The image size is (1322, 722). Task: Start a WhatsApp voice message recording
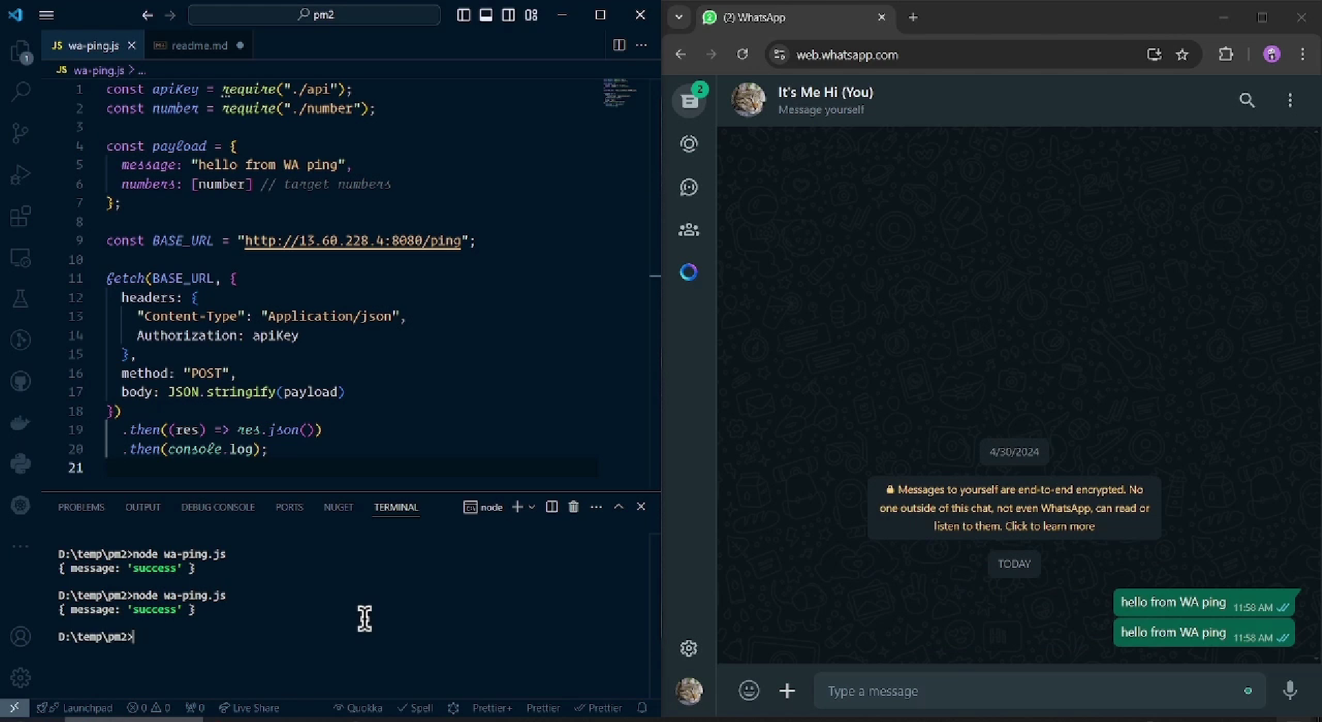point(1290,690)
